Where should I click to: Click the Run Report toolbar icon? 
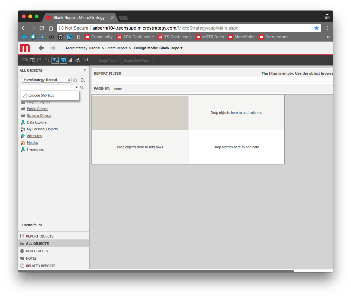[25, 61]
